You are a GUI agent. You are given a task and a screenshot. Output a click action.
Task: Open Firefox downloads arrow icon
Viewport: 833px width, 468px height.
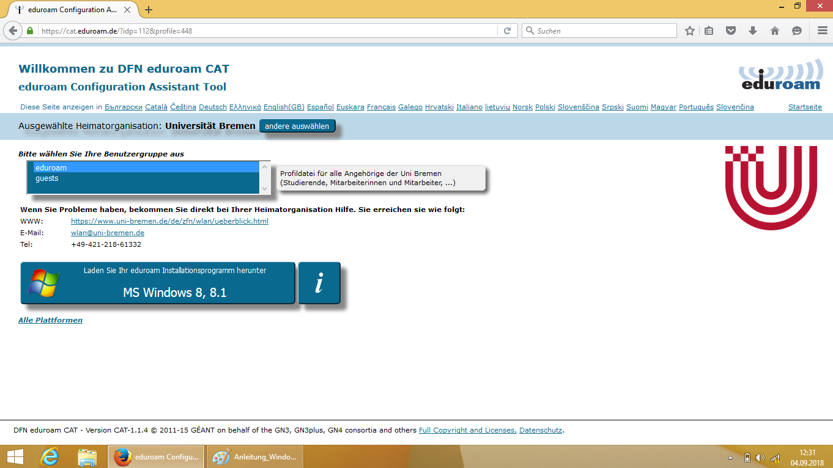(753, 31)
